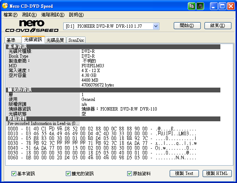Click the green floppy disk save icon
The width and height of the screenshot is (237, 183).
click(200, 6)
